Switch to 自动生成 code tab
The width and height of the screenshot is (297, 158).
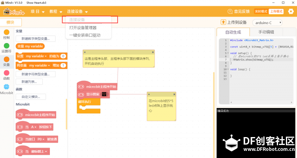point(233,32)
